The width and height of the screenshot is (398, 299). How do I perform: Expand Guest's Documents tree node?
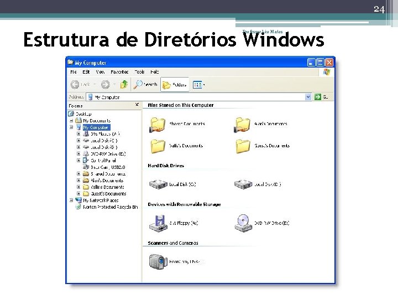point(78,193)
